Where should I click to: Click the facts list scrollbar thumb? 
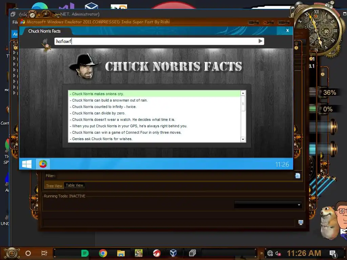[243, 103]
